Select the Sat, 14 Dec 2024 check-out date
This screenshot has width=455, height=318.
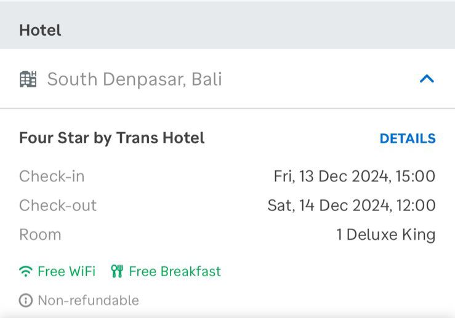[x=328, y=205]
